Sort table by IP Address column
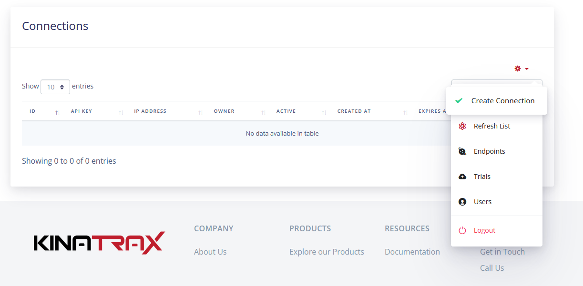 [150, 111]
